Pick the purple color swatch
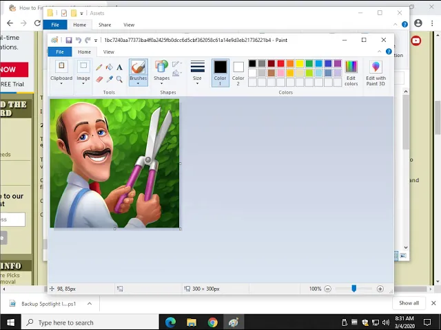Image resolution: width=441 pixels, height=330 pixels. click(338, 64)
